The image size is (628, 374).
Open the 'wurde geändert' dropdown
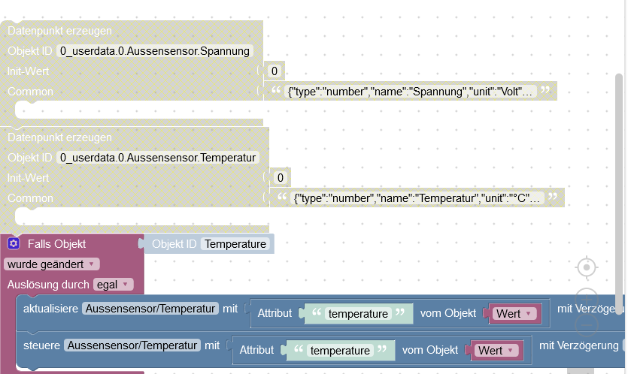51,264
